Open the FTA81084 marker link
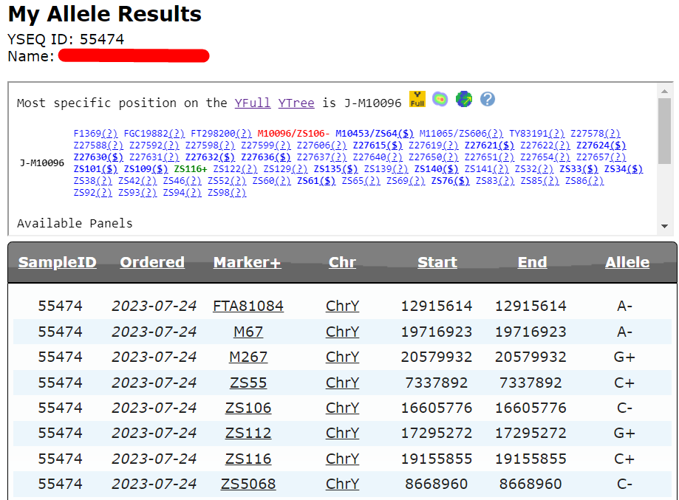 [248, 306]
